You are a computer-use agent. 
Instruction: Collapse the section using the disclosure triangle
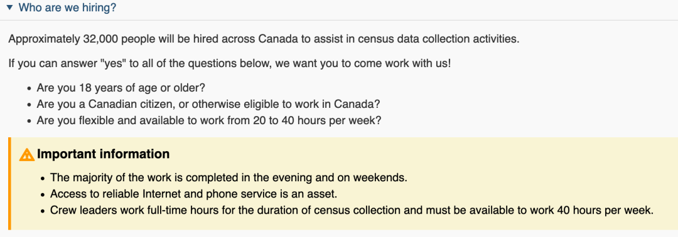click(x=10, y=8)
